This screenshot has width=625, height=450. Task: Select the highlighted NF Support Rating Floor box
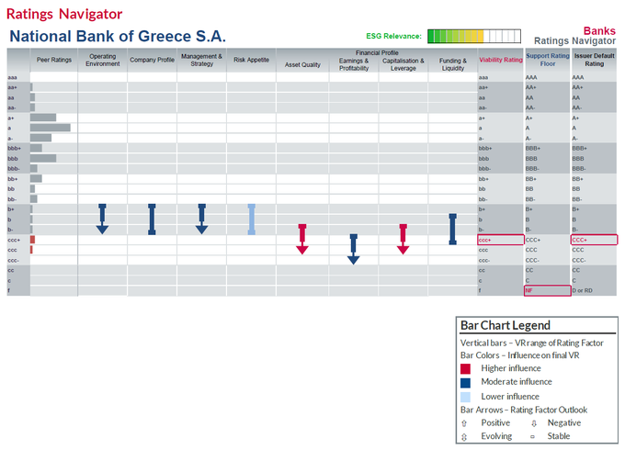tap(547, 291)
